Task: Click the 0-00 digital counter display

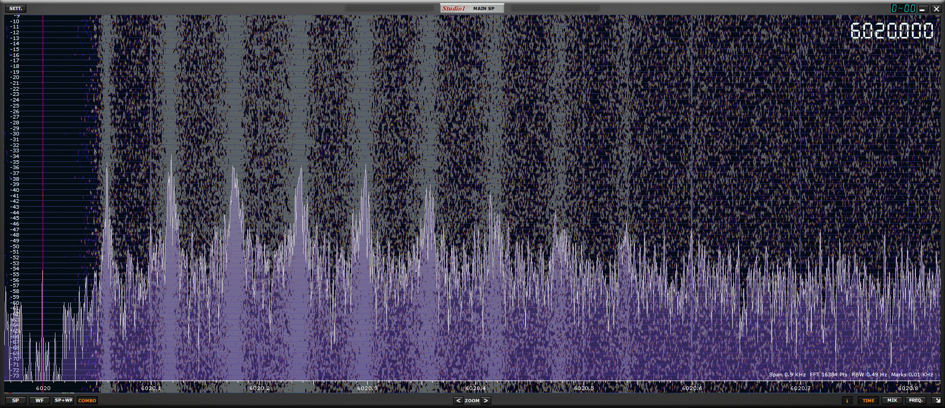Action: (903, 8)
